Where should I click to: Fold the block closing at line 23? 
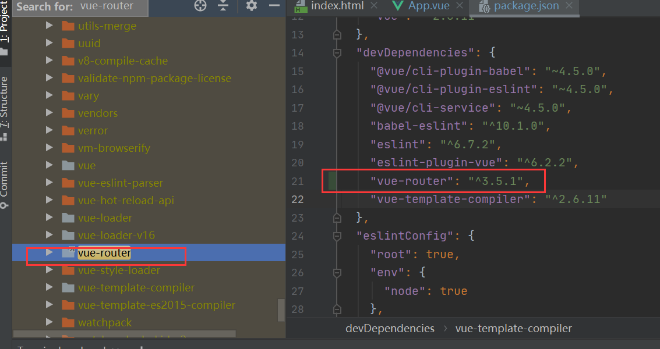(337, 218)
